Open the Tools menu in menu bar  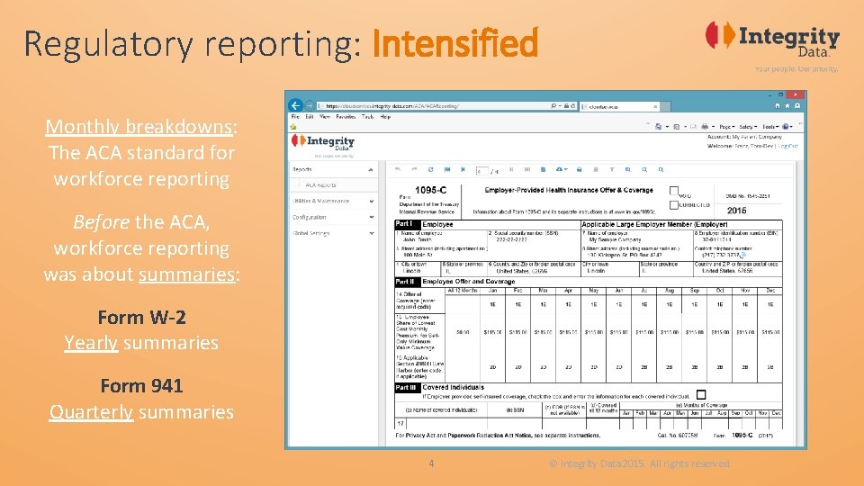pyautogui.click(x=367, y=117)
